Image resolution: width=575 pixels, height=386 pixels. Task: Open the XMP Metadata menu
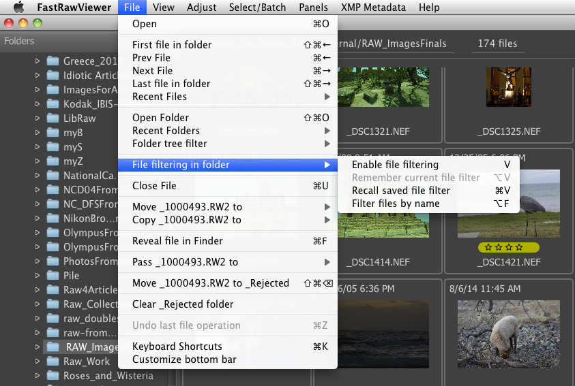click(373, 7)
